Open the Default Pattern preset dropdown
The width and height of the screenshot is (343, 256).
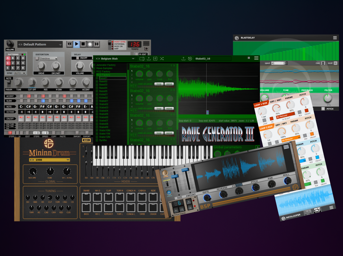tap(40, 44)
